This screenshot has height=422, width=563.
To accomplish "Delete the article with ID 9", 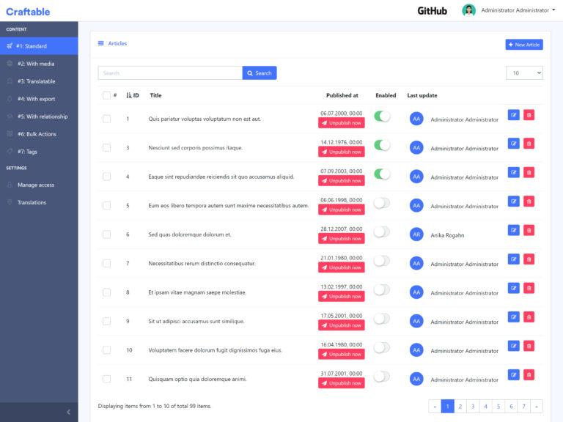I will (529, 317).
